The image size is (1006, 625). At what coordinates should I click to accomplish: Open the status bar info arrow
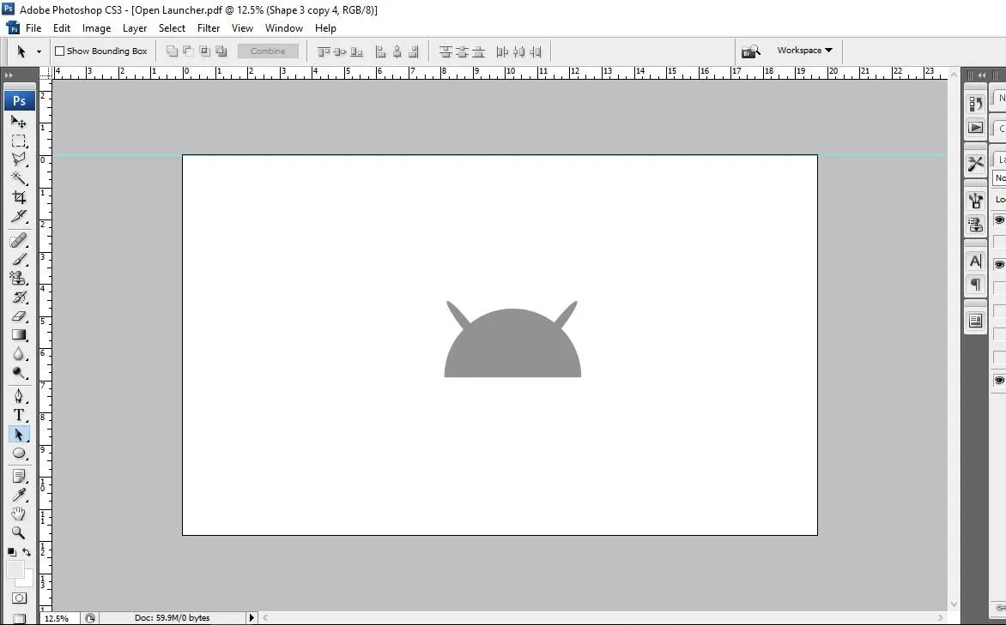pos(251,618)
